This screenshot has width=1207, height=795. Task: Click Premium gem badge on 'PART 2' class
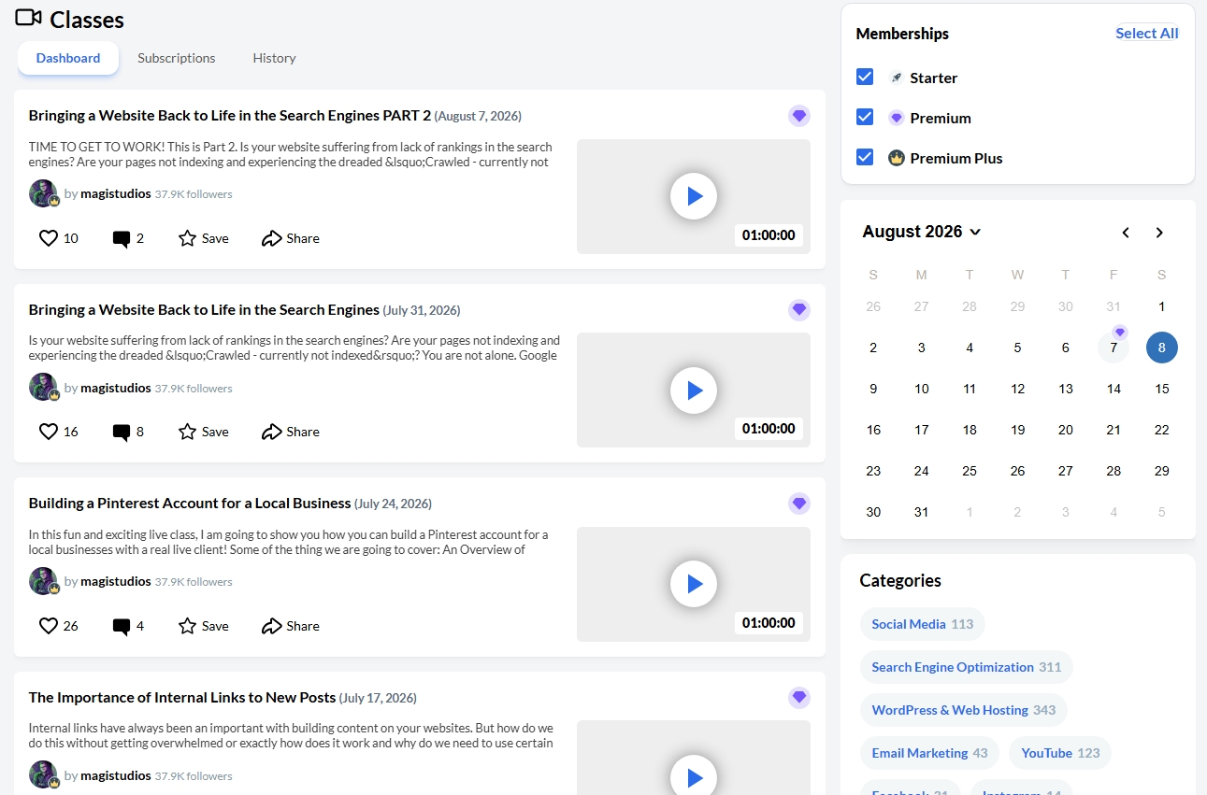pyautogui.click(x=798, y=116)
